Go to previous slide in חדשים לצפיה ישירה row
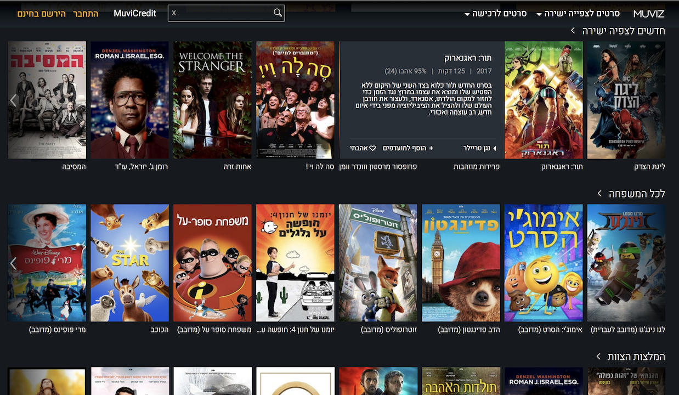Screen dimensions: 679x395 click(14, 100)
